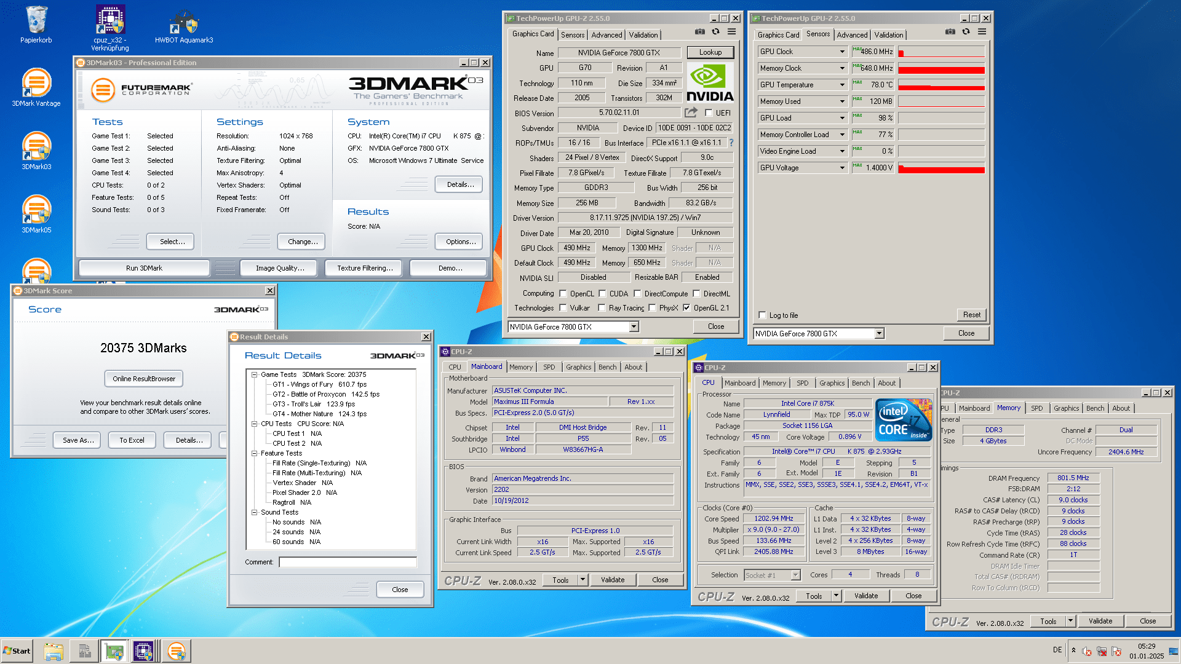Image resolution: width=1181 pixels, height=664 pixels.
Task: Toggle the UEFI checkbox
Action: tap(709, 113)
